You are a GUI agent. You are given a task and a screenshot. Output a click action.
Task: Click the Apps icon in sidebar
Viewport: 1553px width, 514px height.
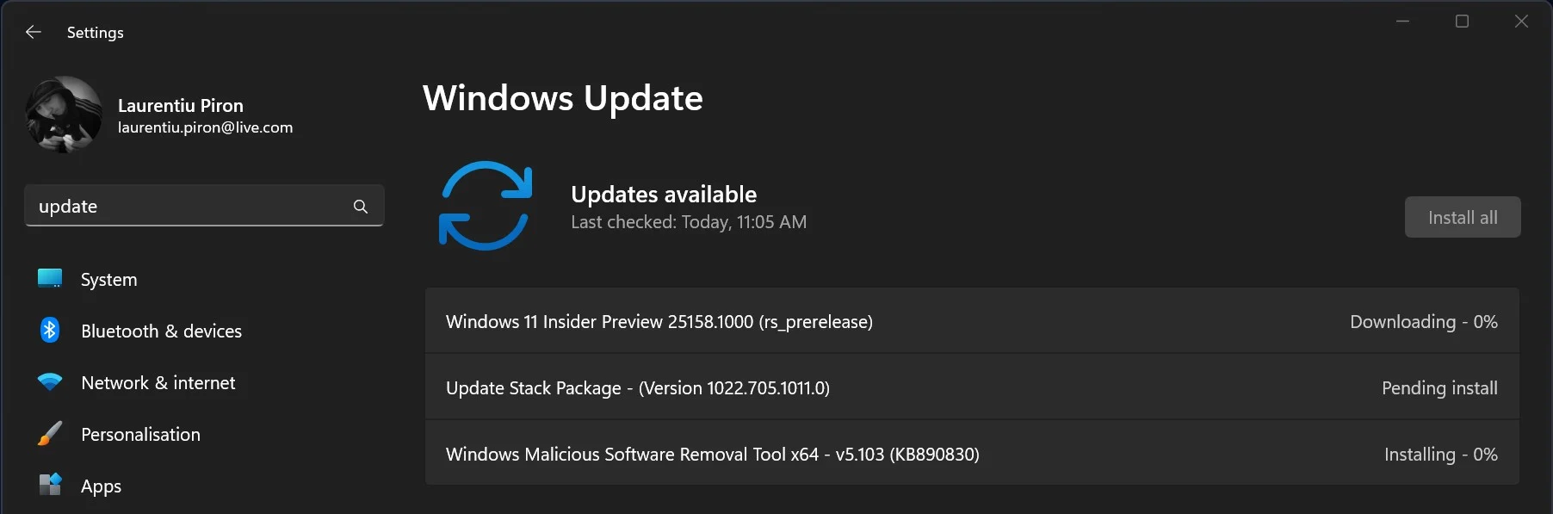pos(50,485)
